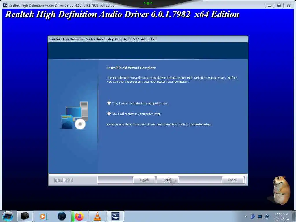The height and width of the screenshot is (222, 296).
Task: Open the volume speaker tray icon
Action: click(267, 217)
